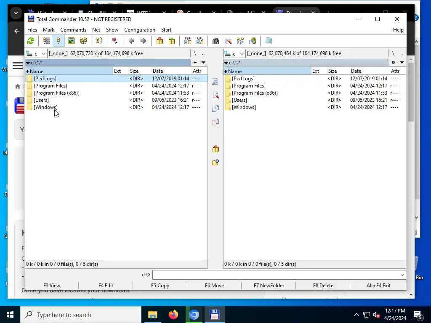This screenshot has width=431, height=323.
Task: Click the middle bar Edit document icon
Action: point(215,95)
